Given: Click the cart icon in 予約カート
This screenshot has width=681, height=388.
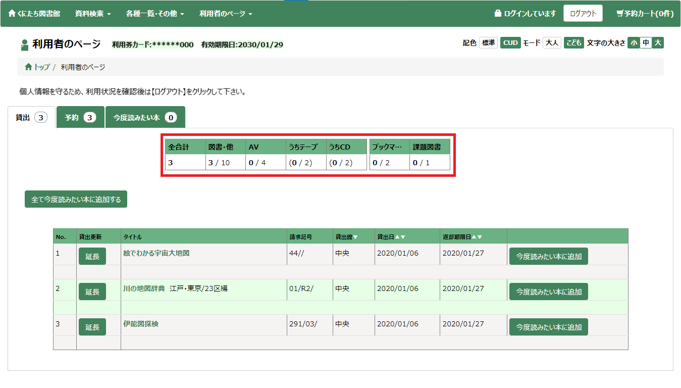Looking at the screenshot, I should point(620,14).
